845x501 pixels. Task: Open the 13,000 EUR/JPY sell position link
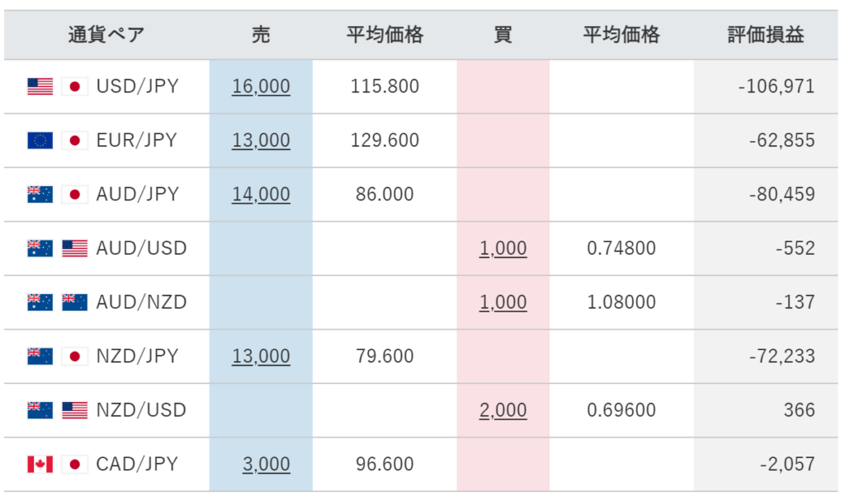pyautogui.click(x=261, y=140)
